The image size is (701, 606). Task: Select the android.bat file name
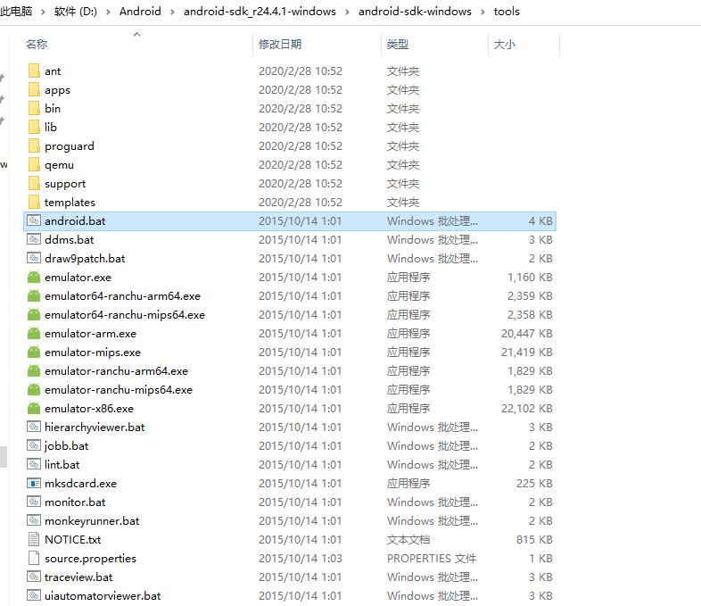75,221
